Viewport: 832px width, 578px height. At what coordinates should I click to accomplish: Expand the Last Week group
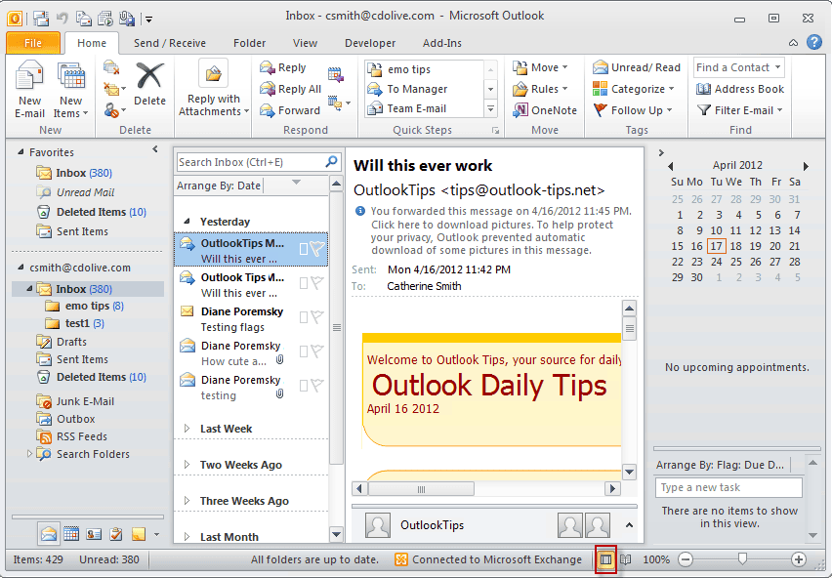tap(187, 429)
